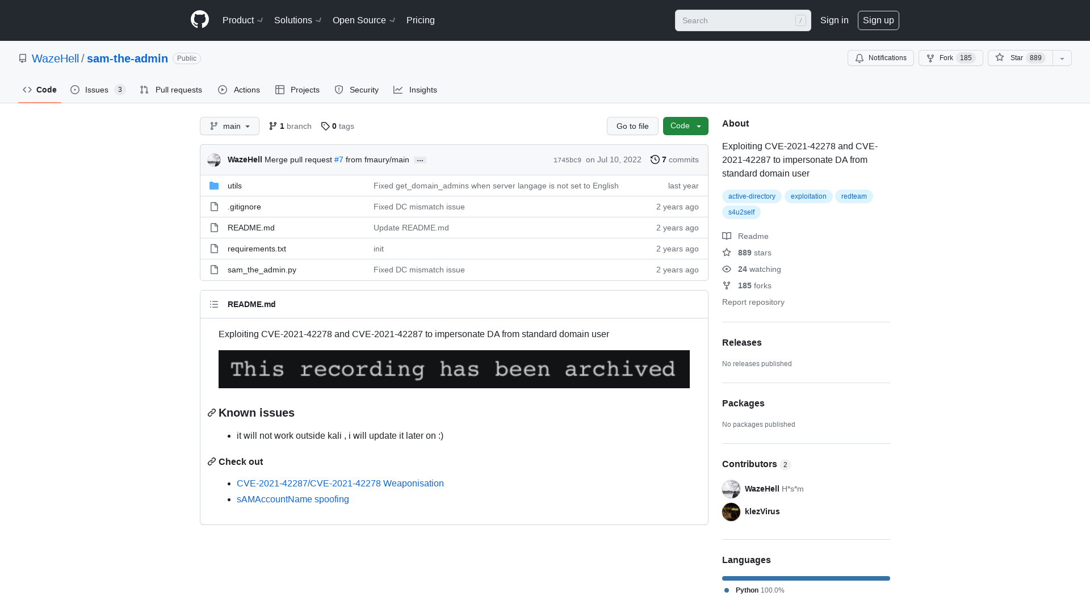Open the green Code dropdown
Image resolution: width=1090 pixels, height=613 pixels.
coord(685,126)
